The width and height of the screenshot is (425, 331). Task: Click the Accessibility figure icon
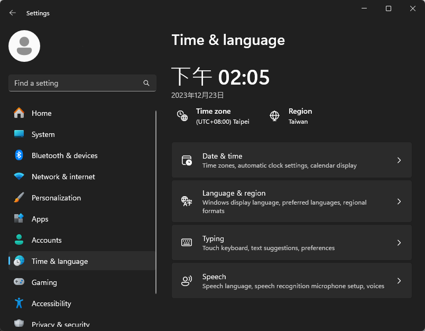[19, 303]
